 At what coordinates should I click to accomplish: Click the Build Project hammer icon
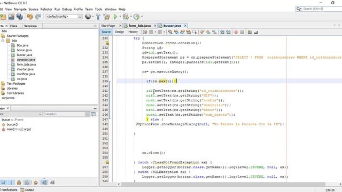[x=98, y=17]
